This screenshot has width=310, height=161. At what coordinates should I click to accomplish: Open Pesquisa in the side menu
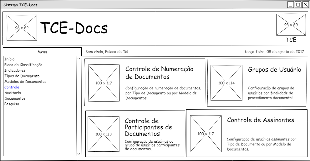tap(12, 104)
